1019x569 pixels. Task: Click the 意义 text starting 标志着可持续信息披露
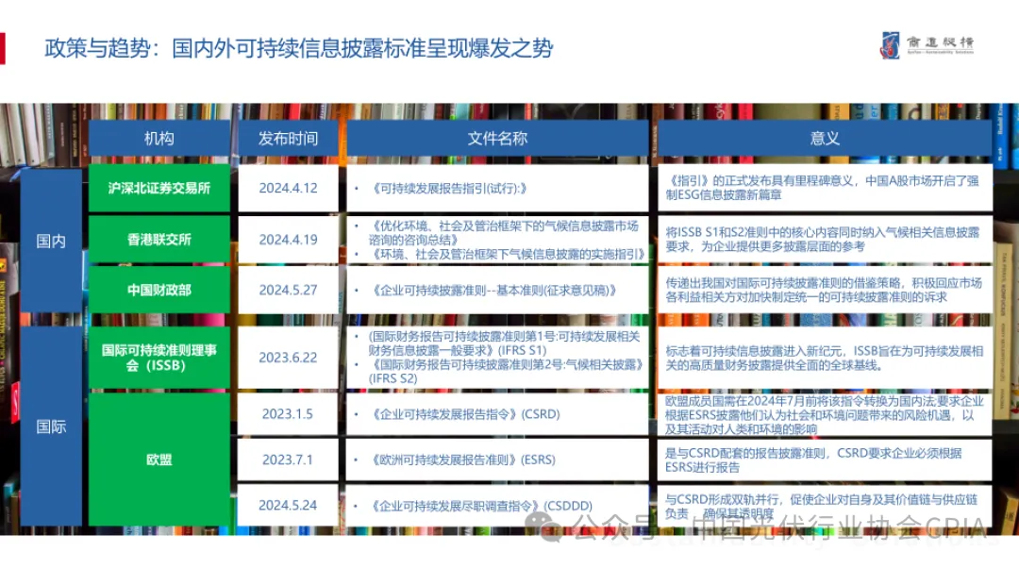click(824, 359)
